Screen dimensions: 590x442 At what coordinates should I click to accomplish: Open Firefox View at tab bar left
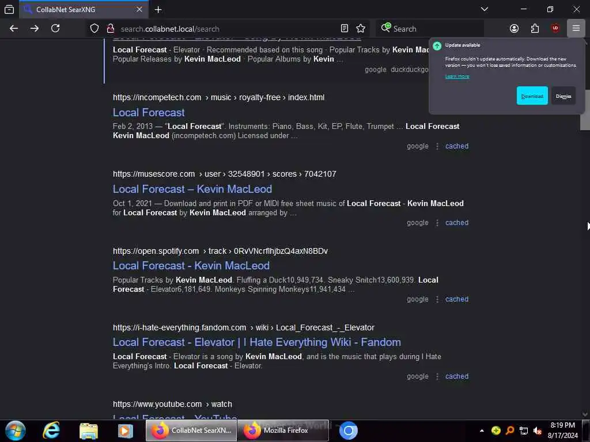[x=9, y=9]
